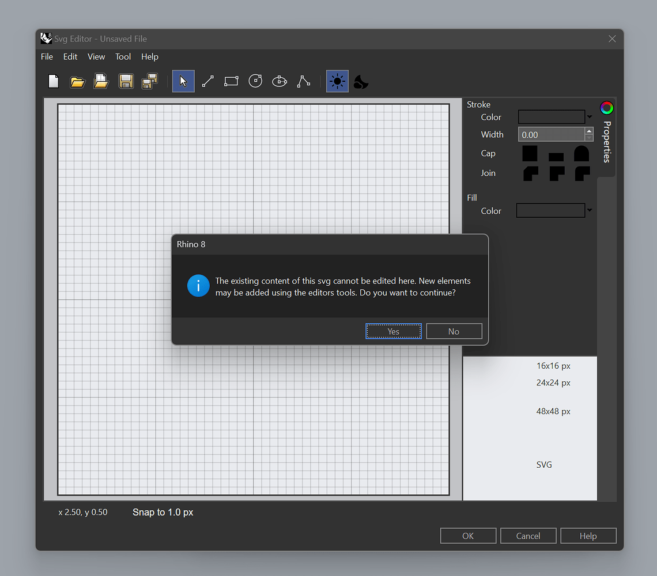Open the color wheel picker
This screenshot has width=657, height=576.
607,108
